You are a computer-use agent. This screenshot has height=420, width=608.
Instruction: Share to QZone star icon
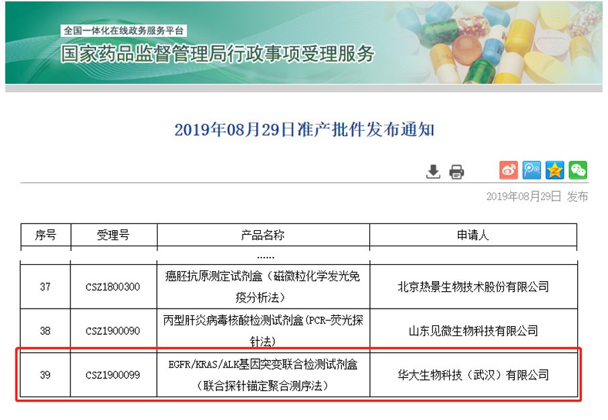(x=555, y=170)
